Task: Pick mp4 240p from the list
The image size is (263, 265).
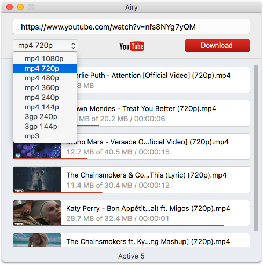Action: coord(45,98)
